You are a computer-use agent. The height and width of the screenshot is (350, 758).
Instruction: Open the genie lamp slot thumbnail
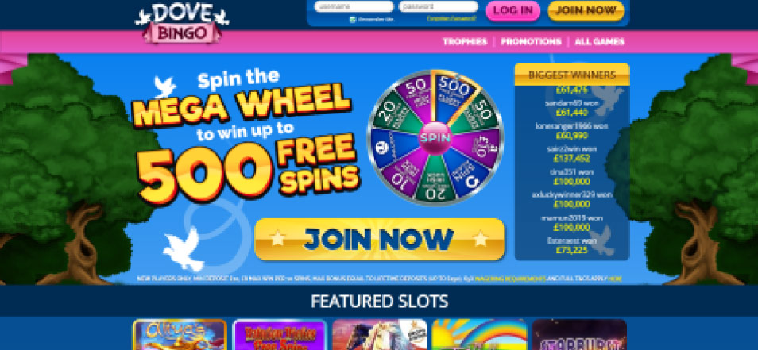180,335
